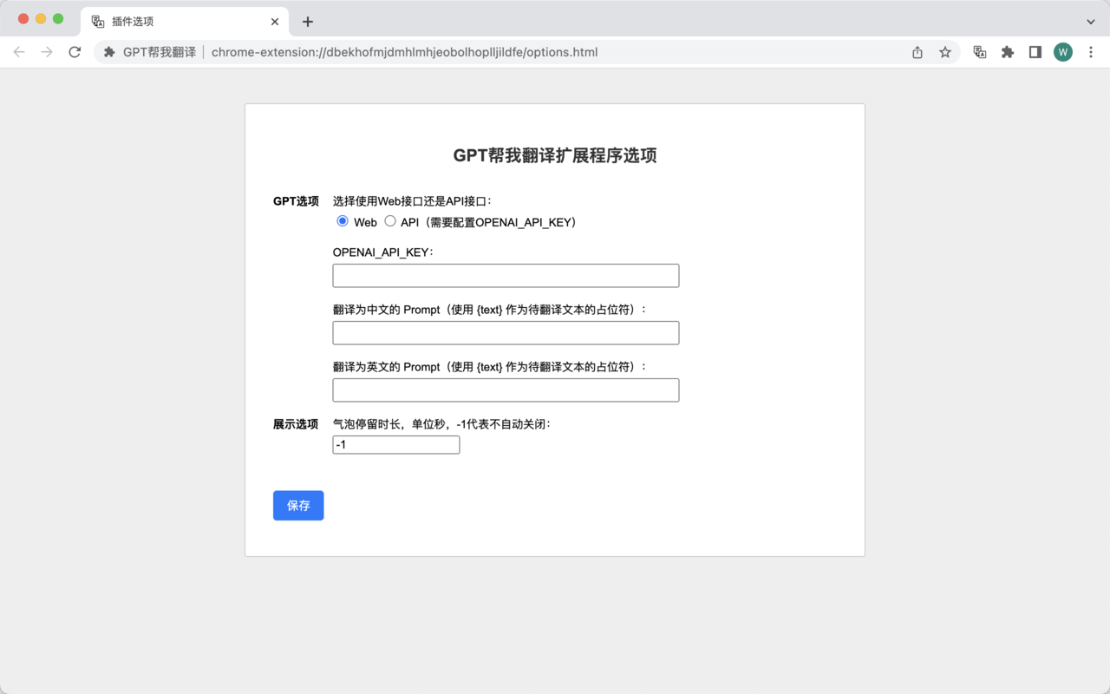Minimize the window with the yellow button
This screenshot has height=694, width=1110.
coord(41,19)
